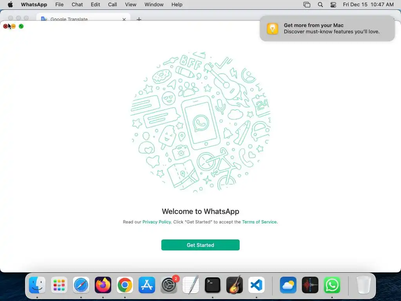
Task: Open the Call menu
Action: click(x=112, y=5)
